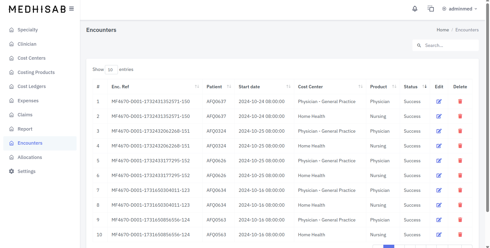Viewport: 490px width, 248px height.
Task: Click the notification bell icon
Action: point(415,9)
